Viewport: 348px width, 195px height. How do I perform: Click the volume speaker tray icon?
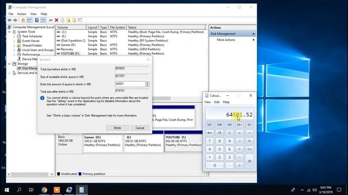(314, 190)
